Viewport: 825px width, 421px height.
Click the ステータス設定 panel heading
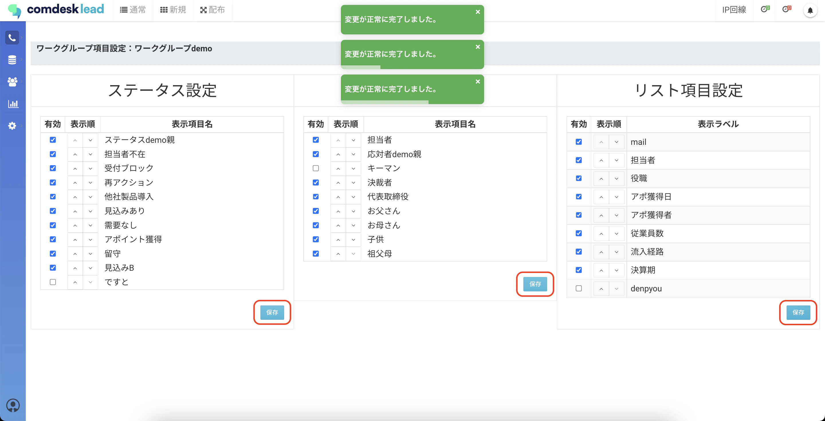coord(162,90)
